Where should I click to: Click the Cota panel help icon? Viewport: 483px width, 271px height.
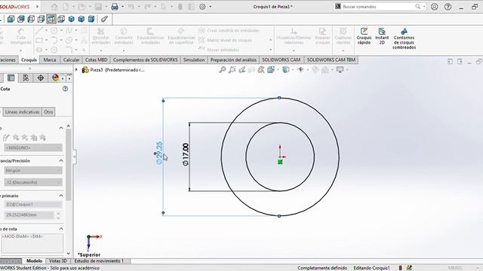(x=66, y=89)
